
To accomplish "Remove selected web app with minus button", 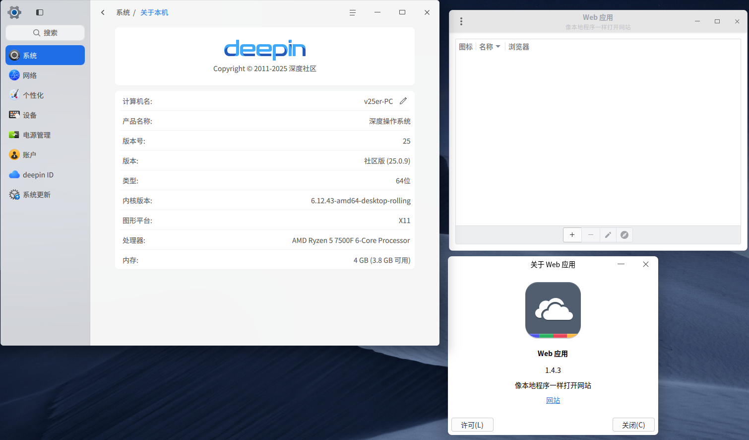I will click(590, 235).
